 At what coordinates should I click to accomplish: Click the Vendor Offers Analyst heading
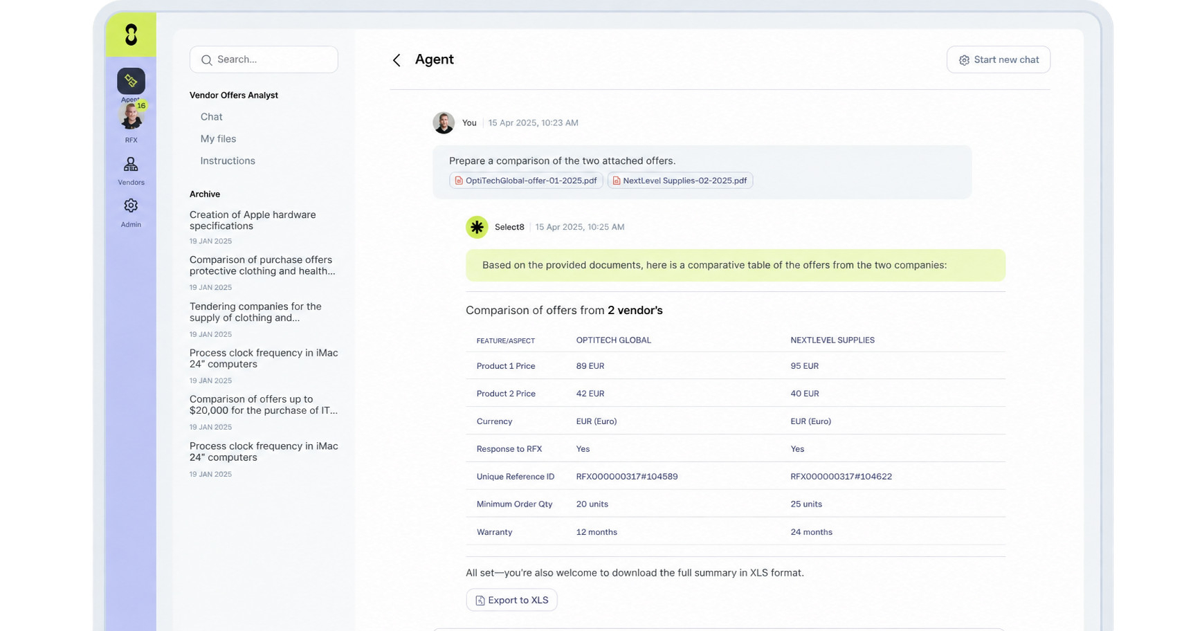tap(234, 95)
